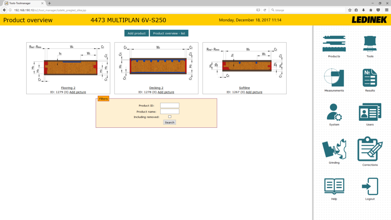Toggle reader view icon in address bar
This screenshot has height=220, width=391.
pos(258,10)
